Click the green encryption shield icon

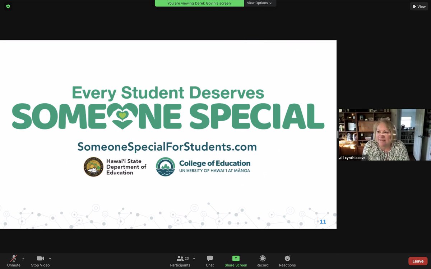[8, 6]
